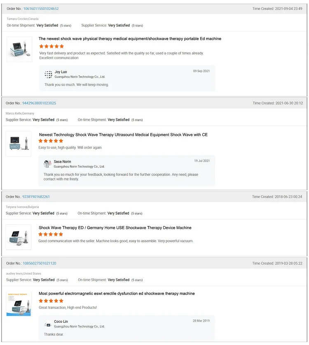309x345 pixels.
Task: Click the eswt shockwave machine product thumbnail
Action: 19,303
